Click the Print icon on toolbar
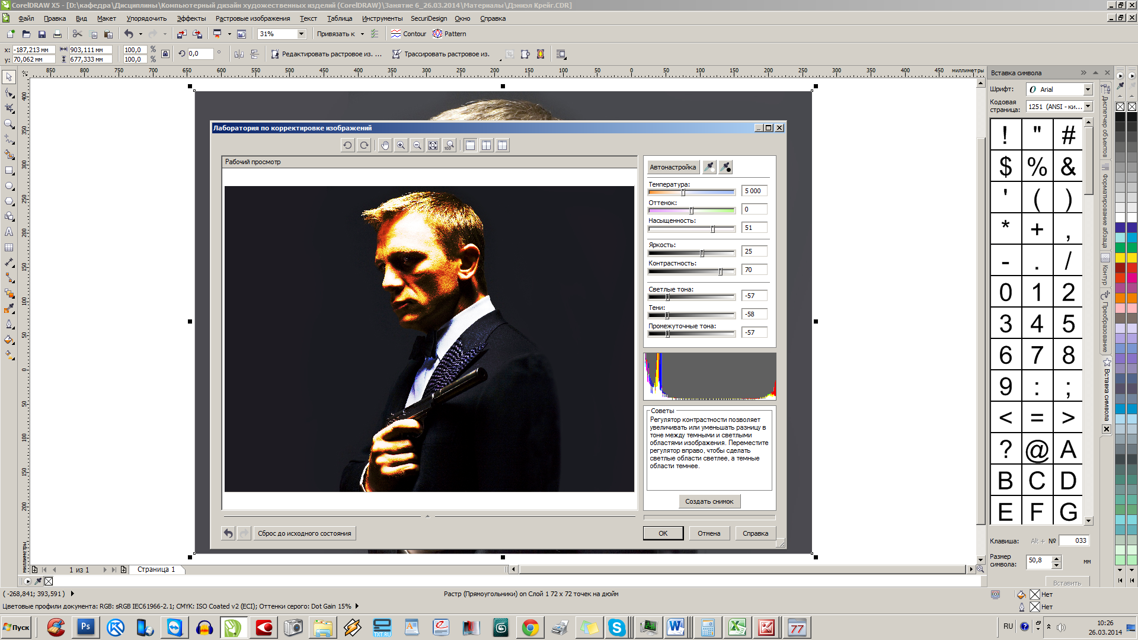The image size is (1138, 640). click(57, 34)
